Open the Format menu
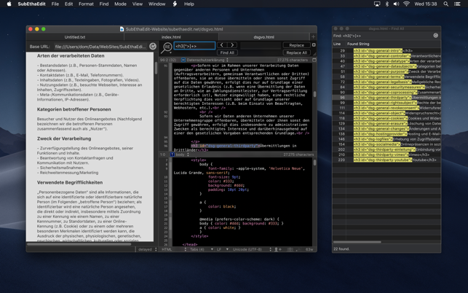 (86, 4)
